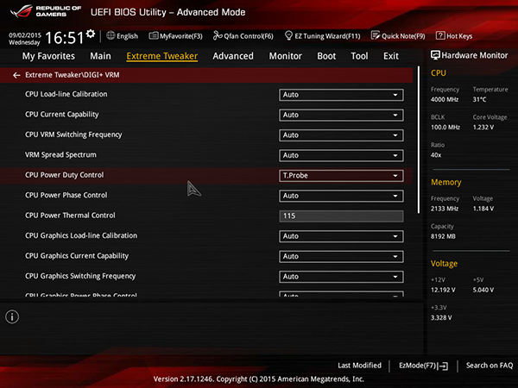
Task: Select CPU Current Capability label
Action: pyautogui.click(x=62, y=115)
